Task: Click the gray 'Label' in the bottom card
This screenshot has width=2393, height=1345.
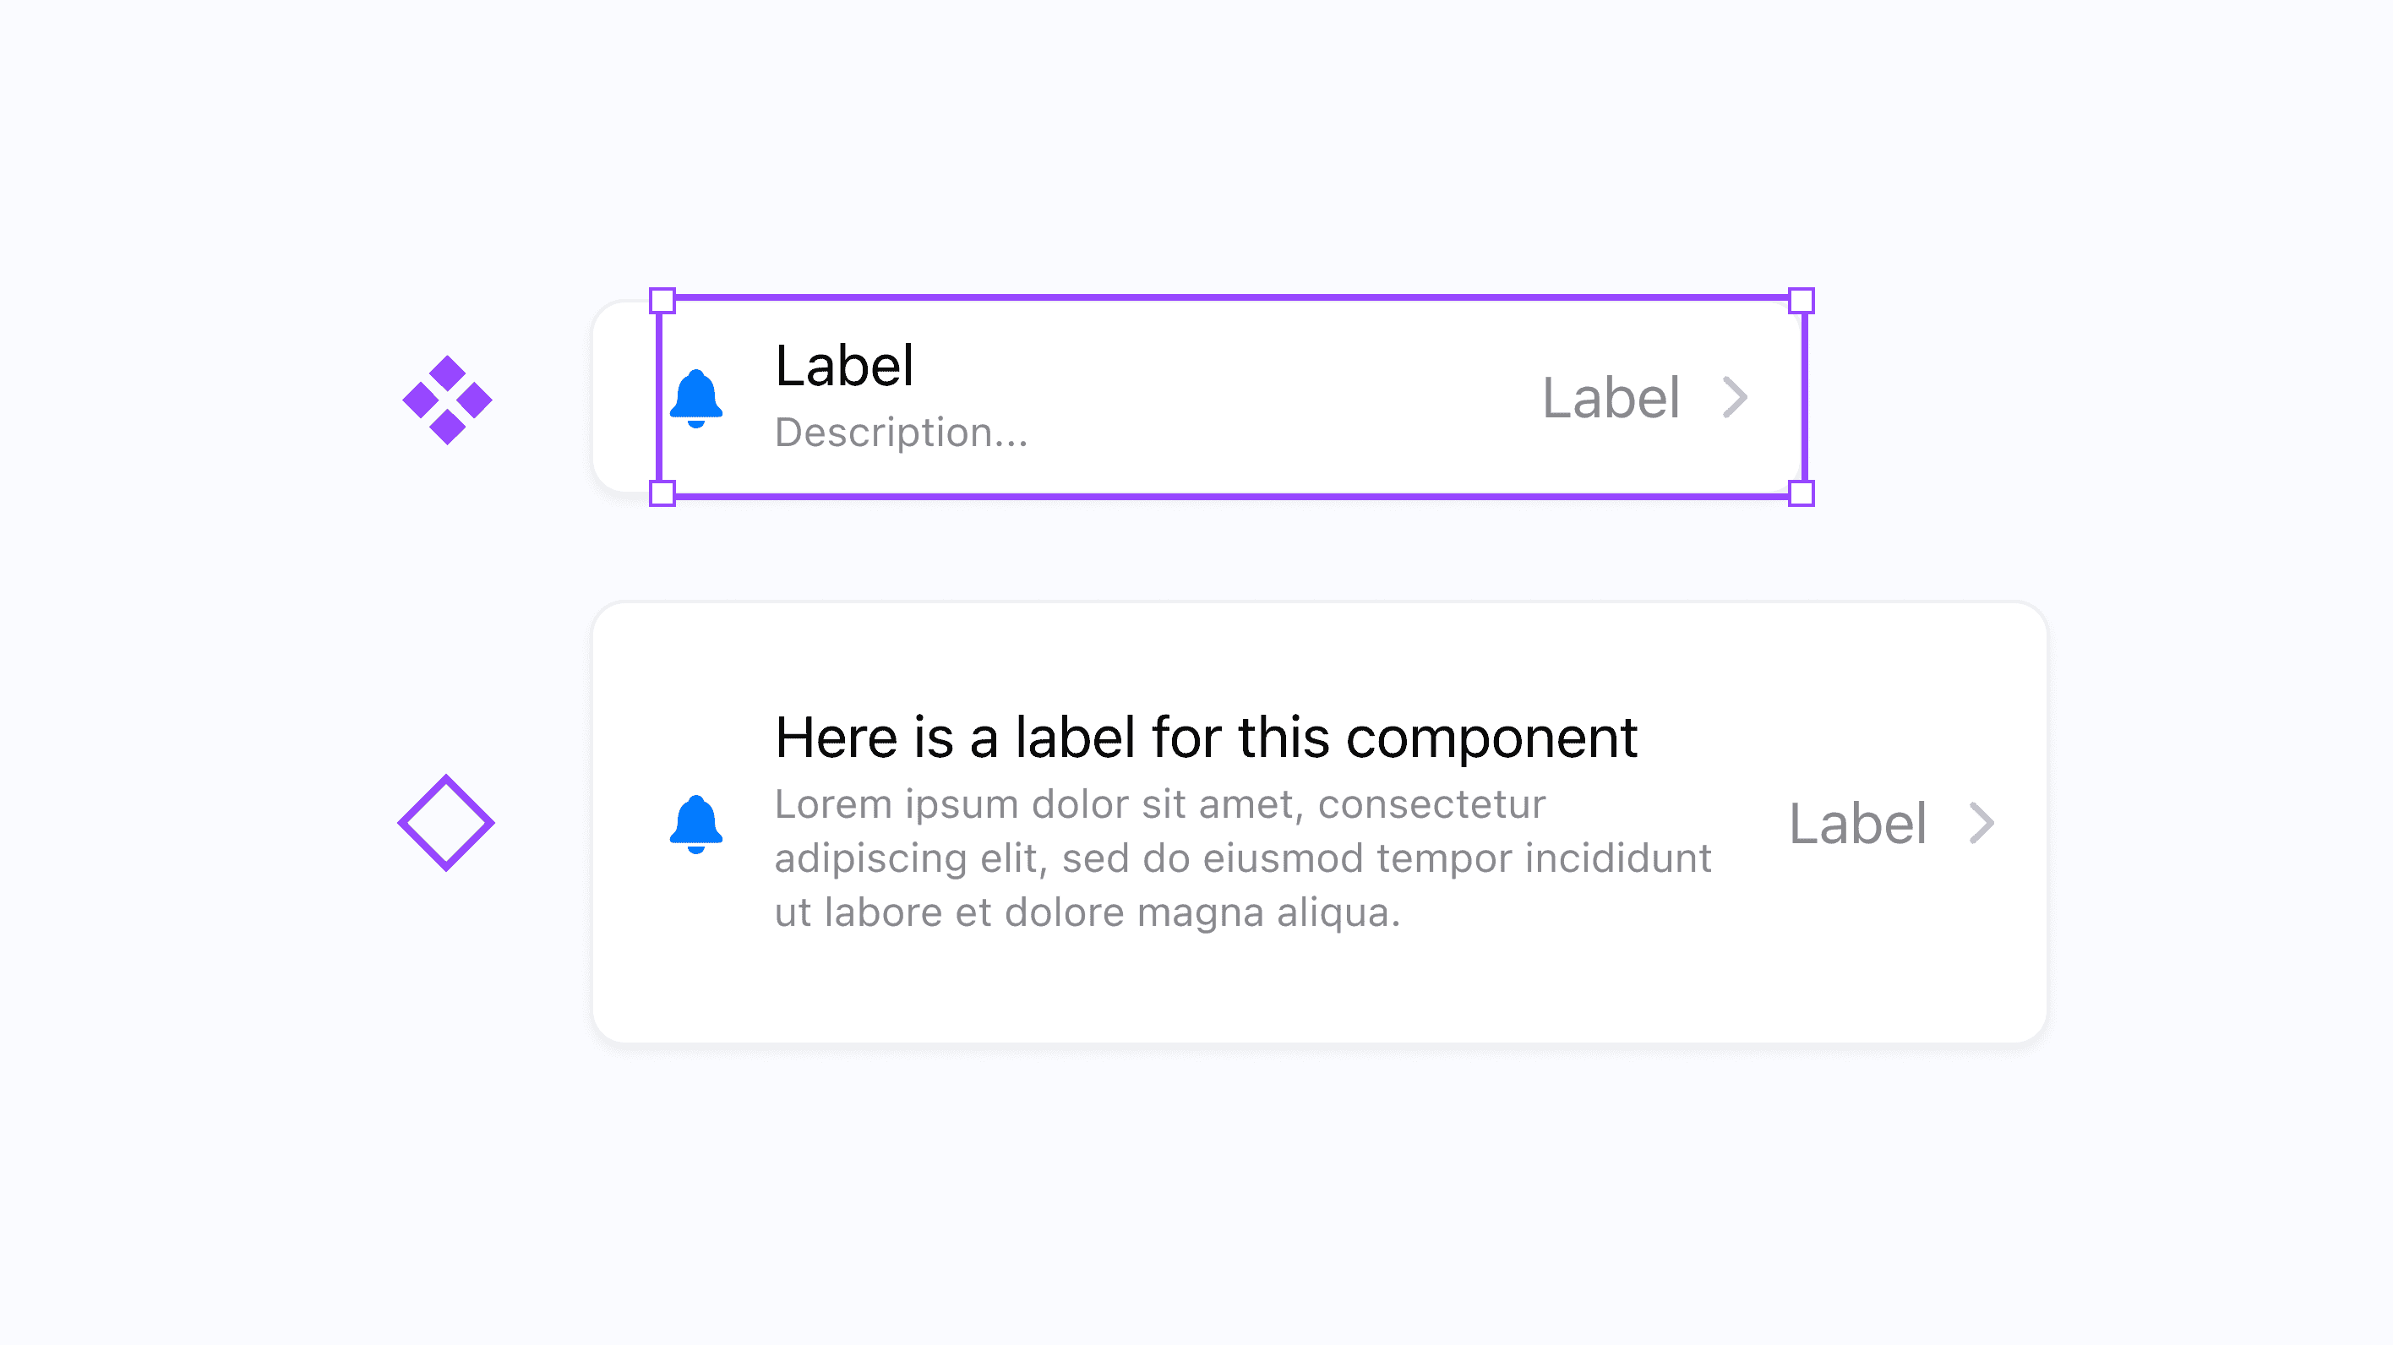Action: 1858,824
